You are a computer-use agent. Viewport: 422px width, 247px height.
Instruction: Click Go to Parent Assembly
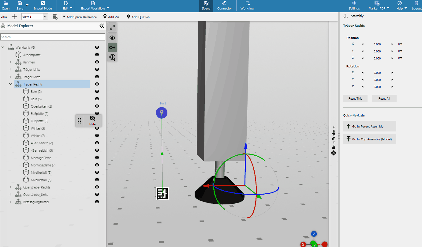[369, 126]
